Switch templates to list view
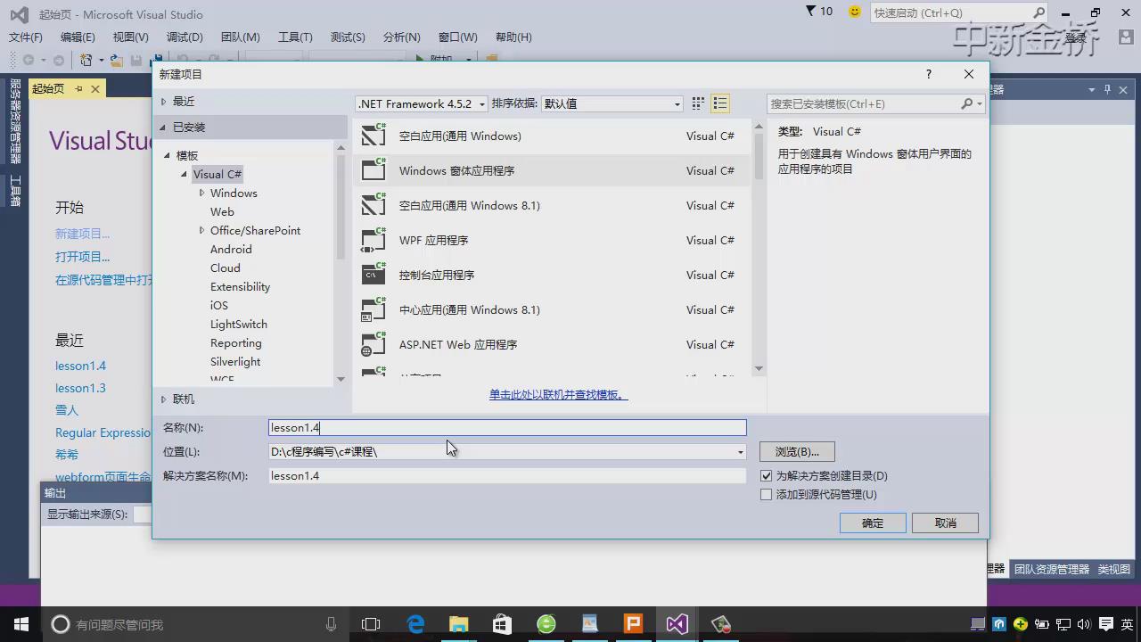 click(720, 103)
